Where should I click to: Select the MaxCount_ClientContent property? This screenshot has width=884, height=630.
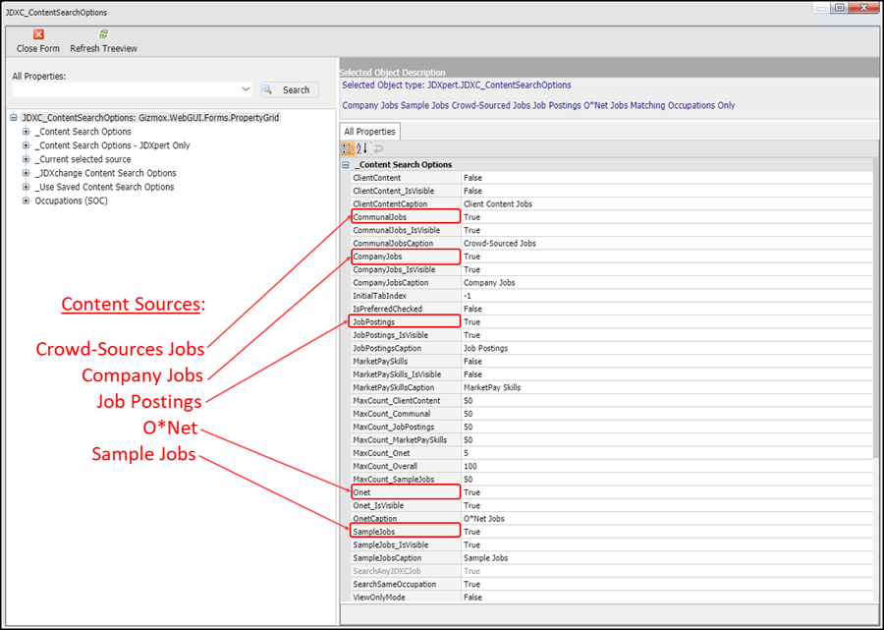[x=397, y=401]
